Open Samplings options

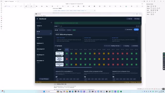[126, 46]
